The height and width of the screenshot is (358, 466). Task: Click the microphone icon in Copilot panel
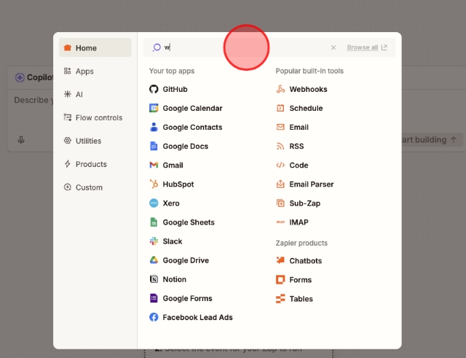pos(21,139)
